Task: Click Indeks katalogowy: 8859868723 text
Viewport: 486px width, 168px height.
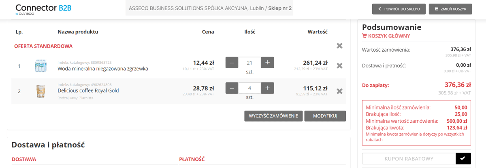Action: [x=85, y=63]
